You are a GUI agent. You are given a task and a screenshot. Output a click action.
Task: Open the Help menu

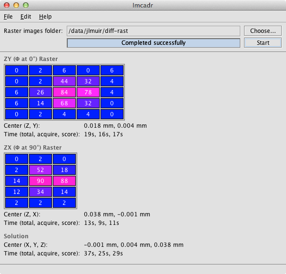(x=45, y=17)
